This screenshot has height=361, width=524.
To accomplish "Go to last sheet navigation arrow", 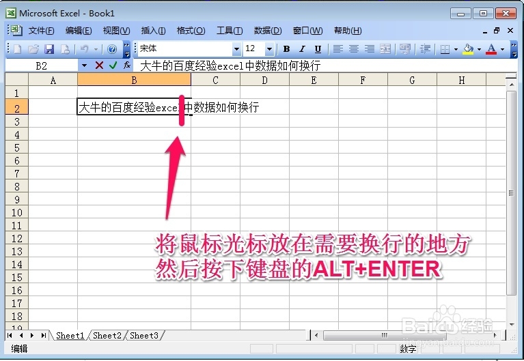I will pos(44,335).
